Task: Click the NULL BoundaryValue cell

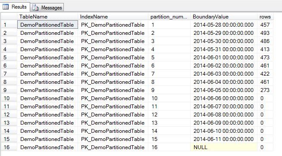Action: tap(224, 147)
